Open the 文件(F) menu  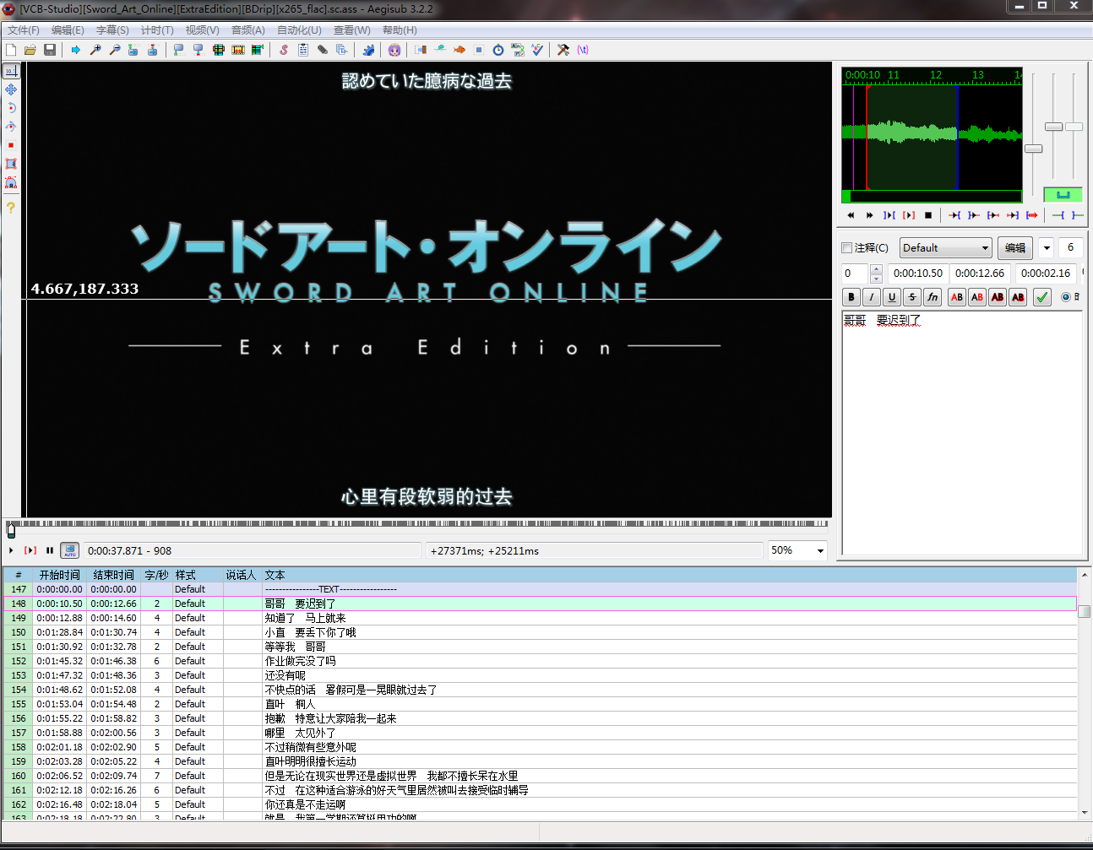tap(24, 30)
